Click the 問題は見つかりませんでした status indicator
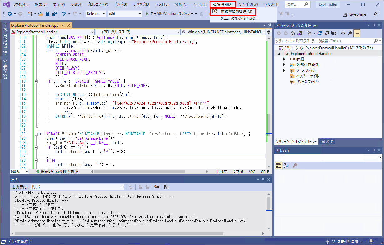The image size is (384, 245). pos(57,172)
